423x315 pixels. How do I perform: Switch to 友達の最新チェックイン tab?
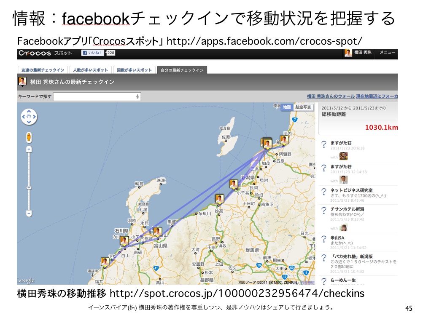click(43, 70)
